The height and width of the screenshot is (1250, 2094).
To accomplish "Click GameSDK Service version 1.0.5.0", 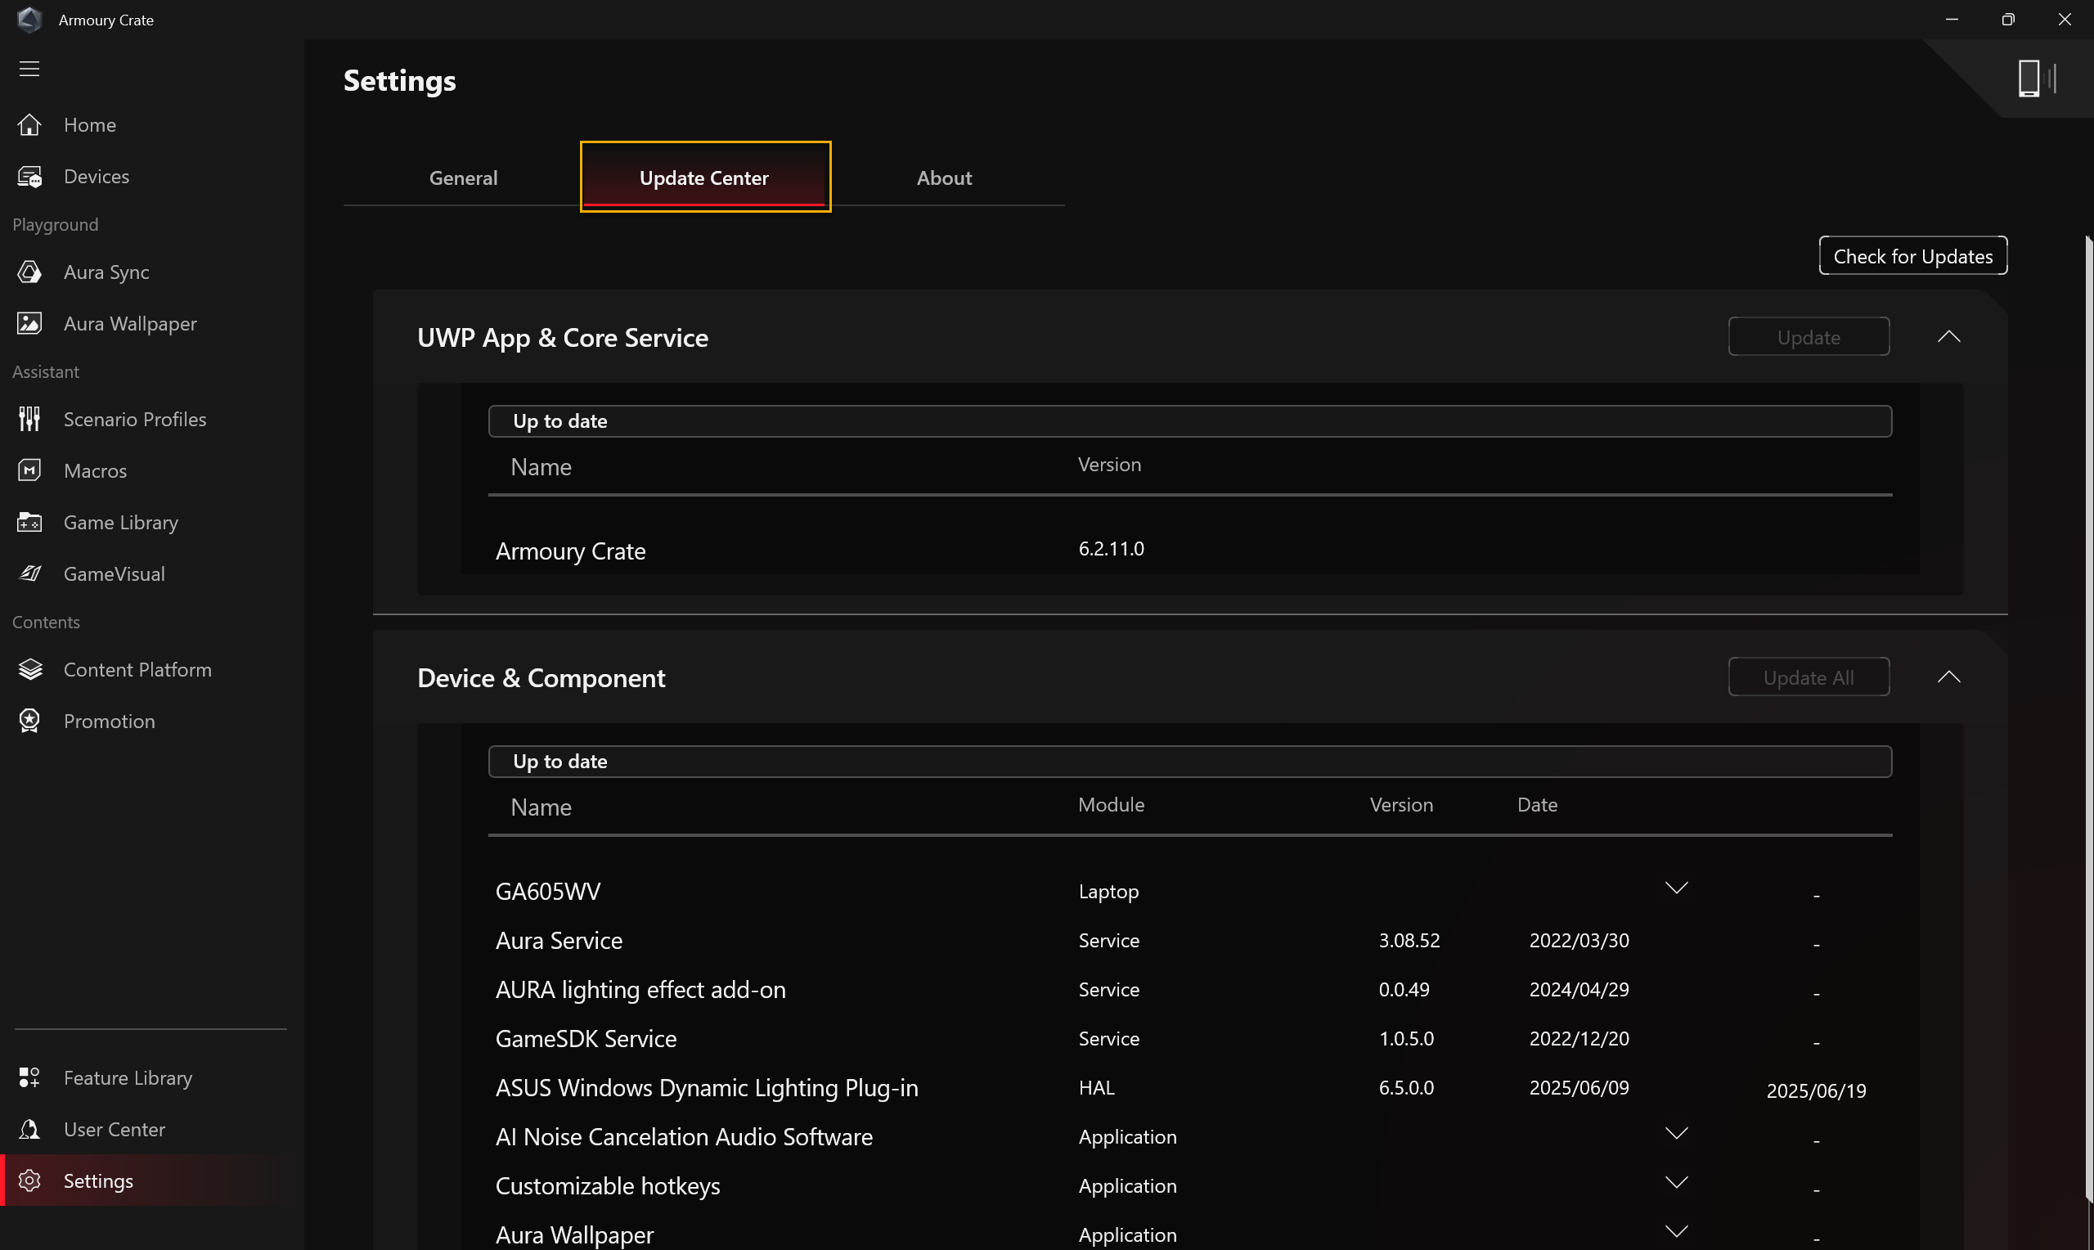I will tap(1405, 1039).
